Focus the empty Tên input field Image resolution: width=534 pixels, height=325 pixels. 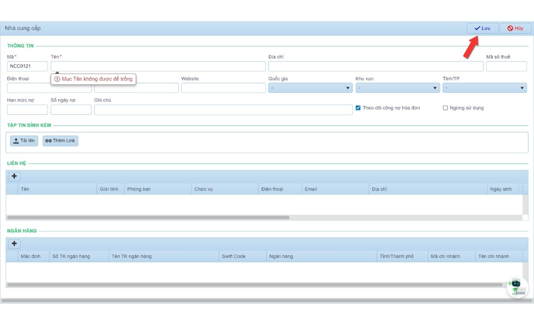click(158, 66)
